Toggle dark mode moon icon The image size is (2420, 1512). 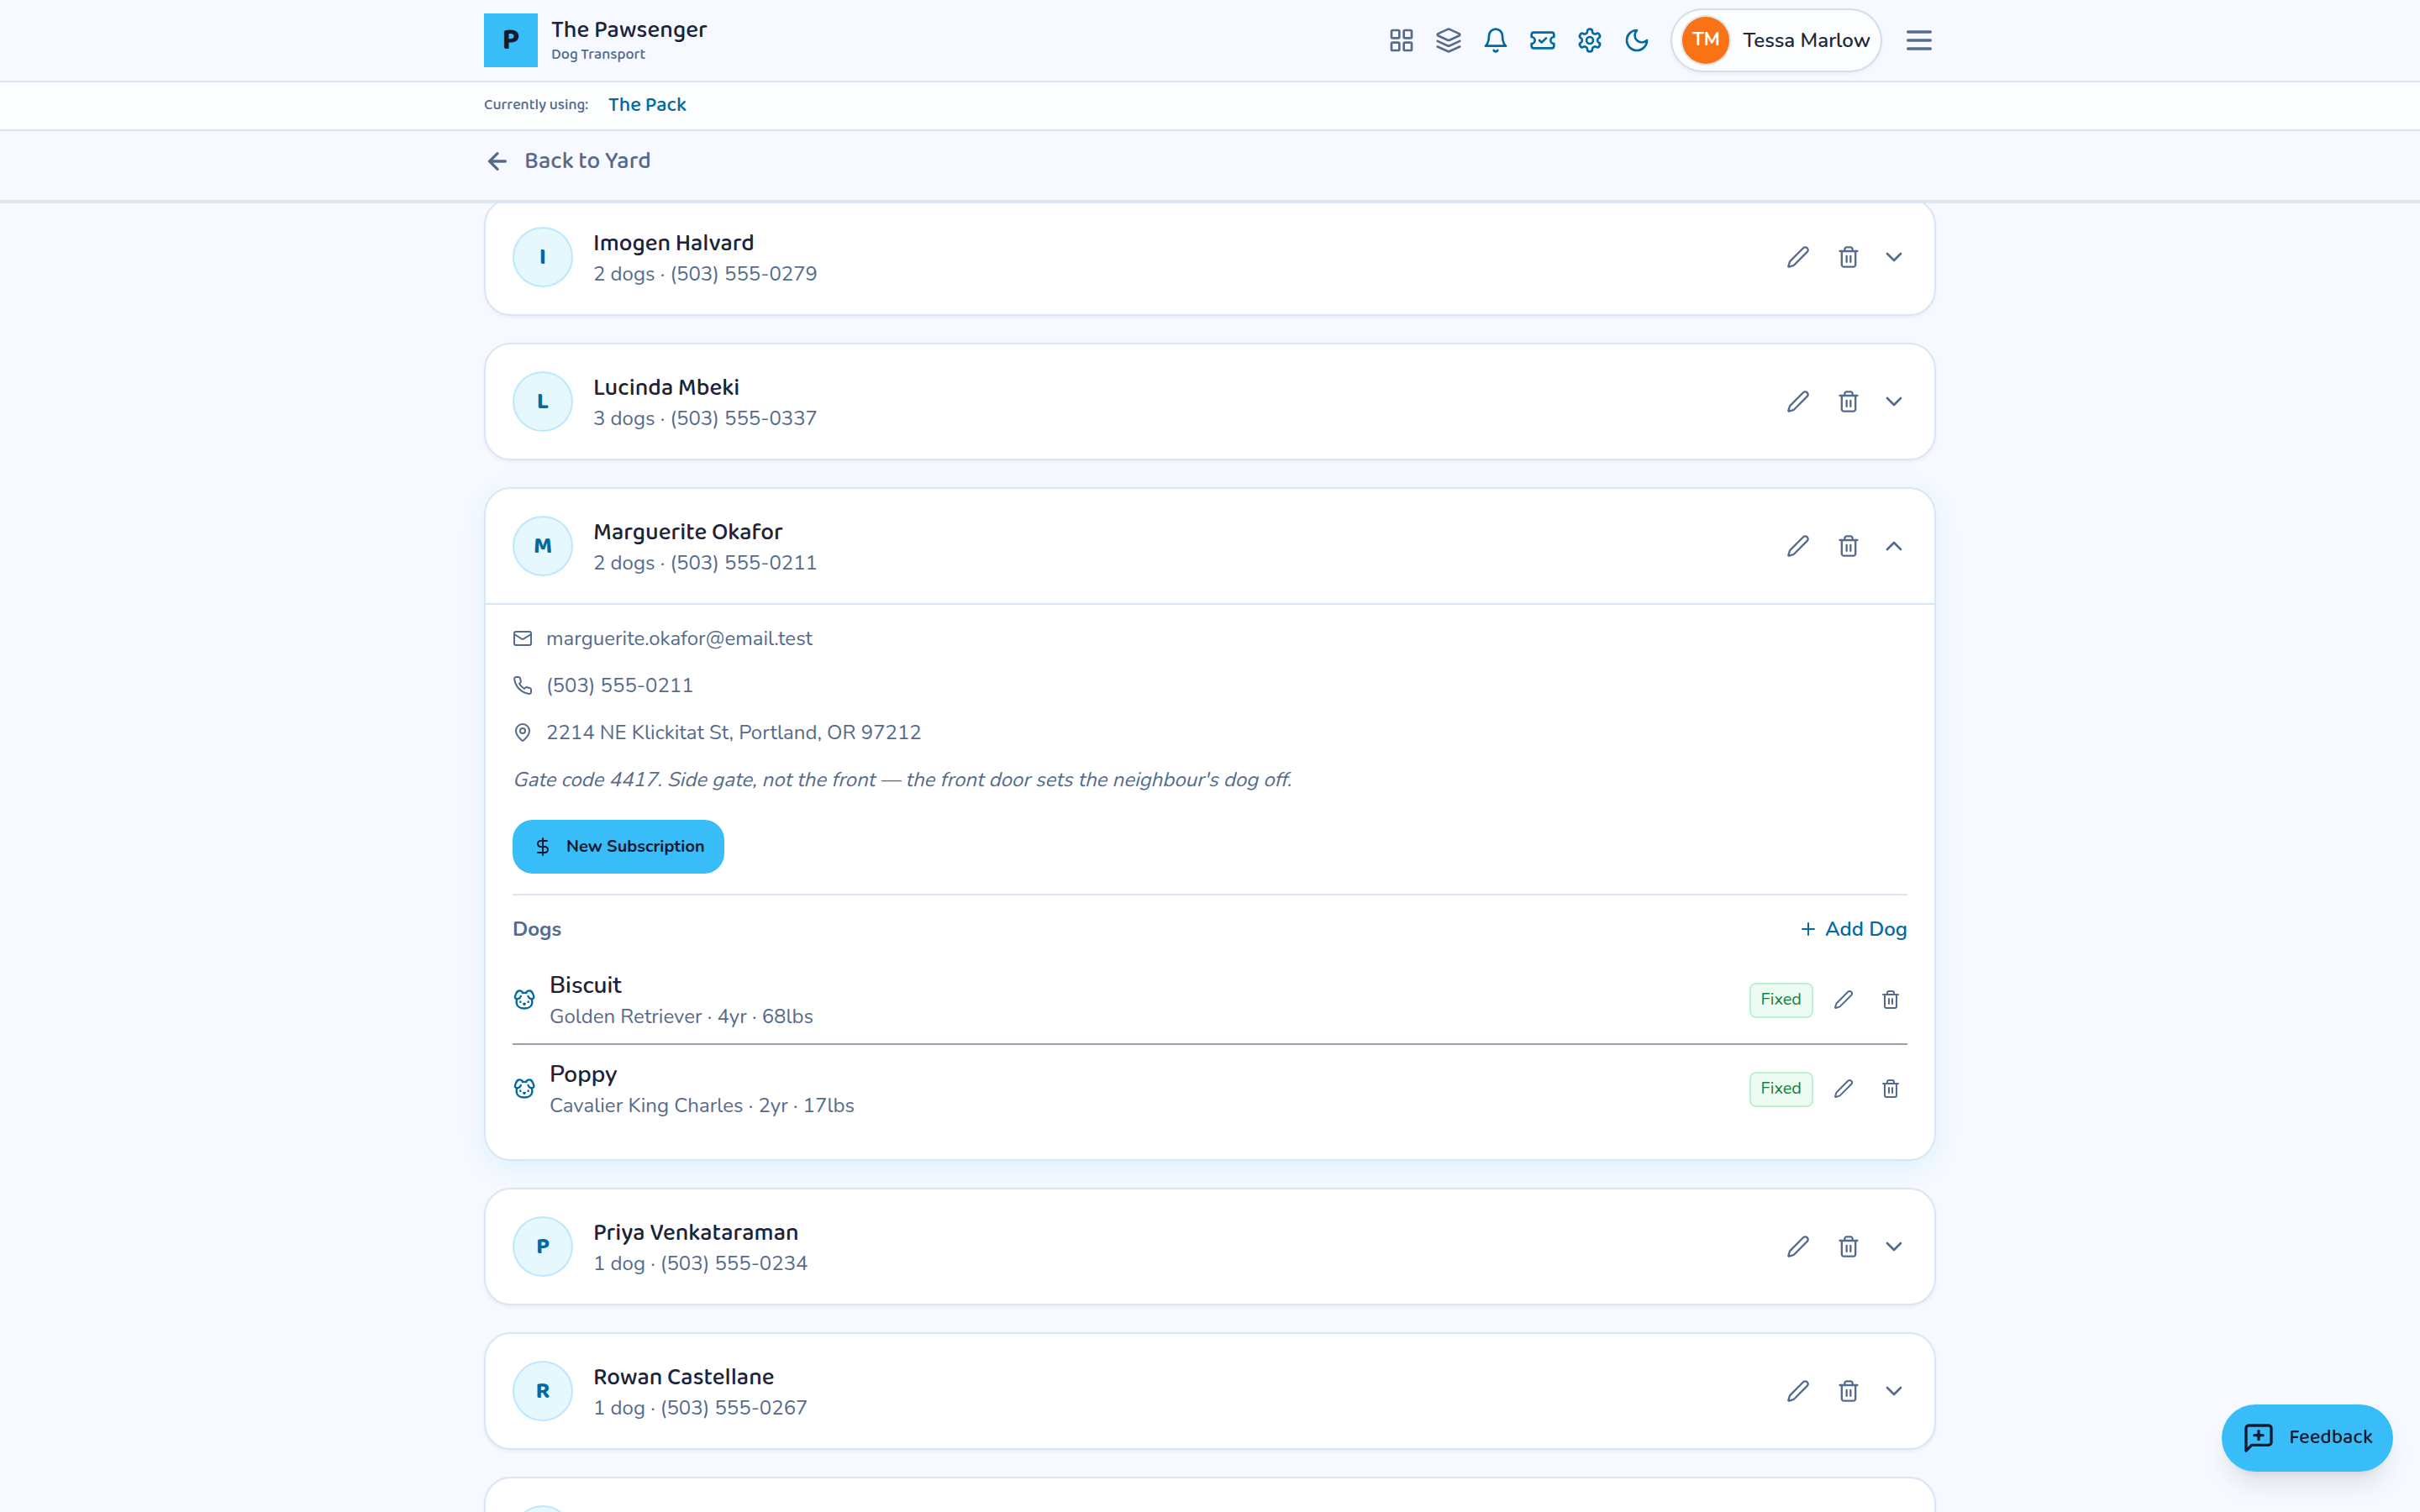(1636, 40)
